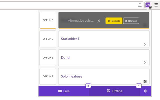
Task: Open settings sliders for Dendi
Action: [145, 63]
